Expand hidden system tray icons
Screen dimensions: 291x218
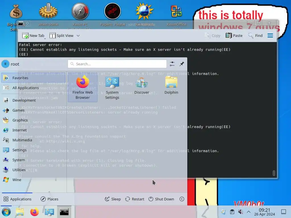(x=249, y=212)
